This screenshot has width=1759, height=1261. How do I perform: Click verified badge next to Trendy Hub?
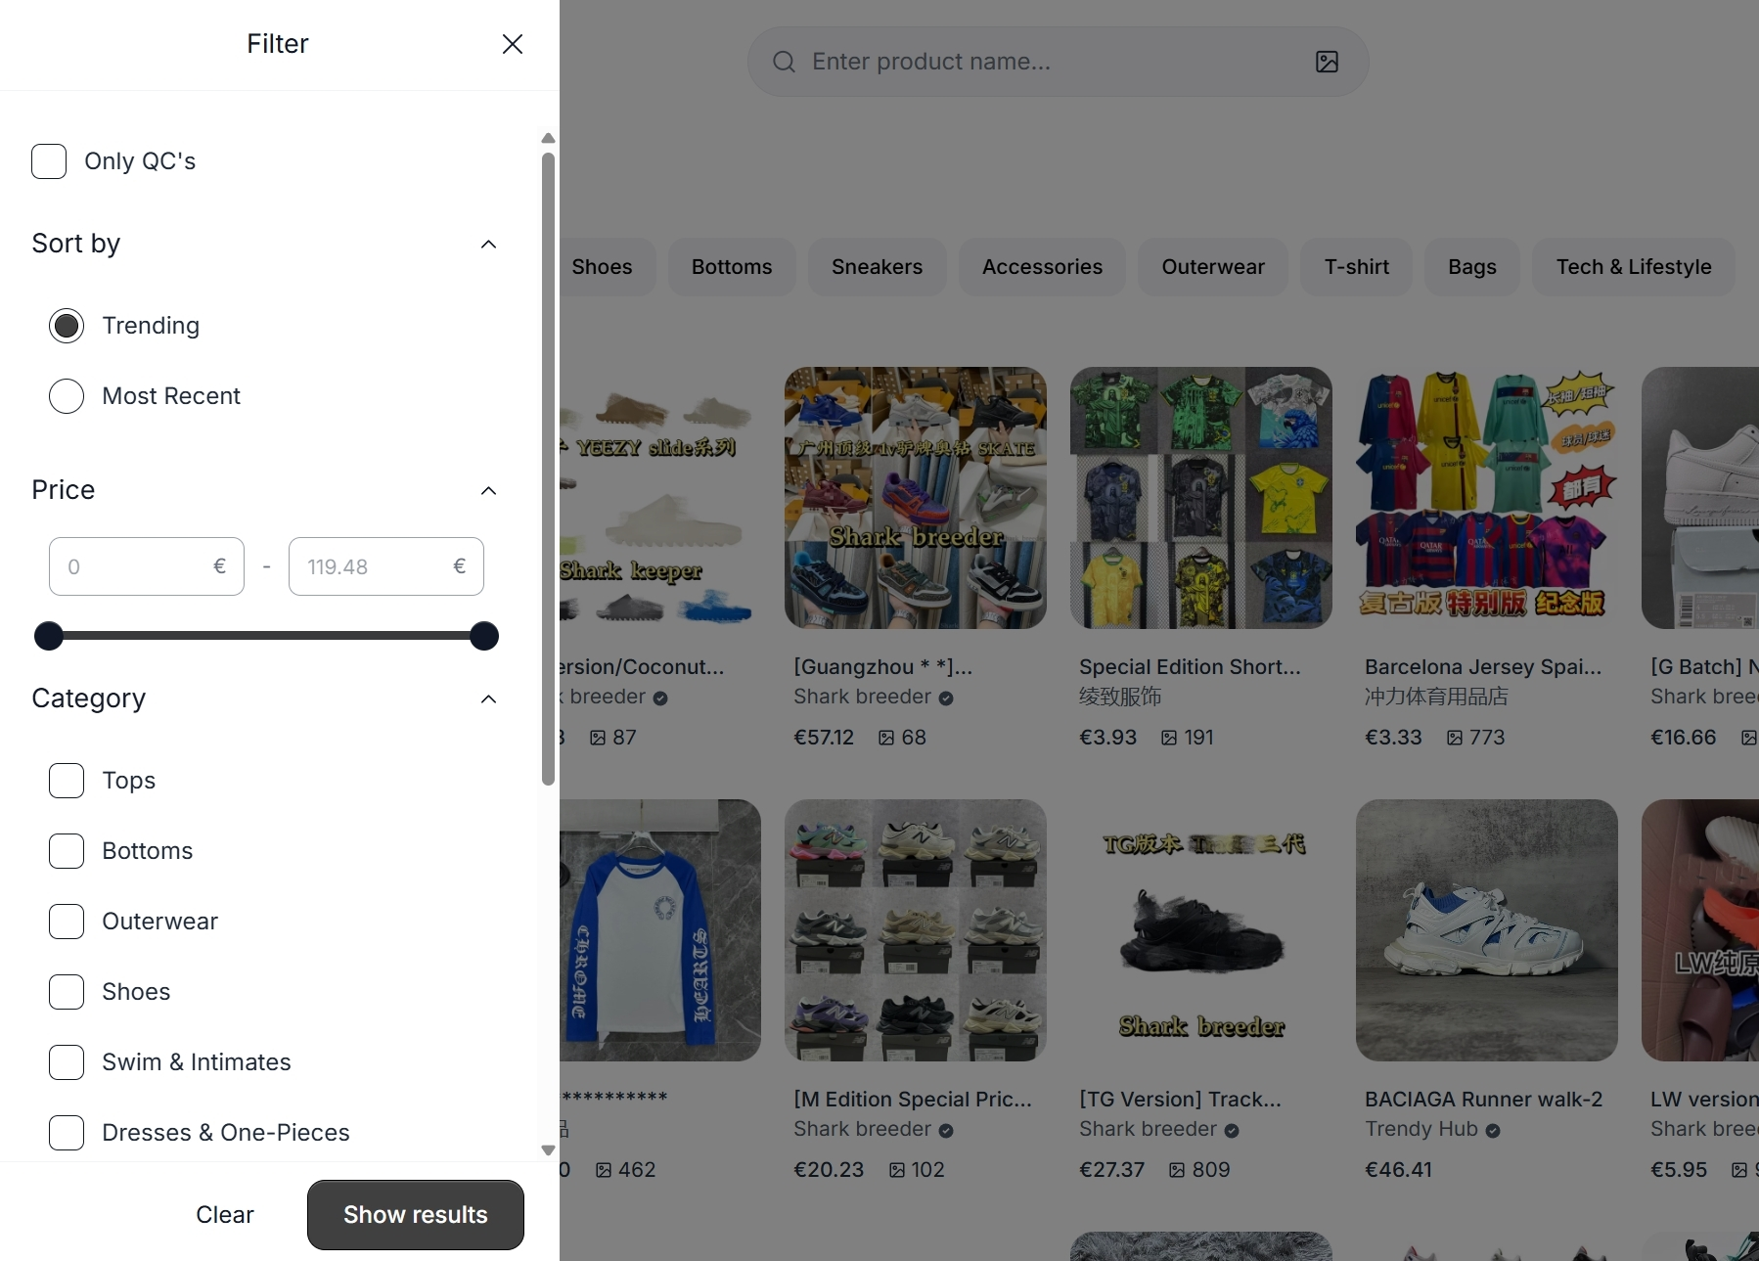click(x=1493, y=1131)
